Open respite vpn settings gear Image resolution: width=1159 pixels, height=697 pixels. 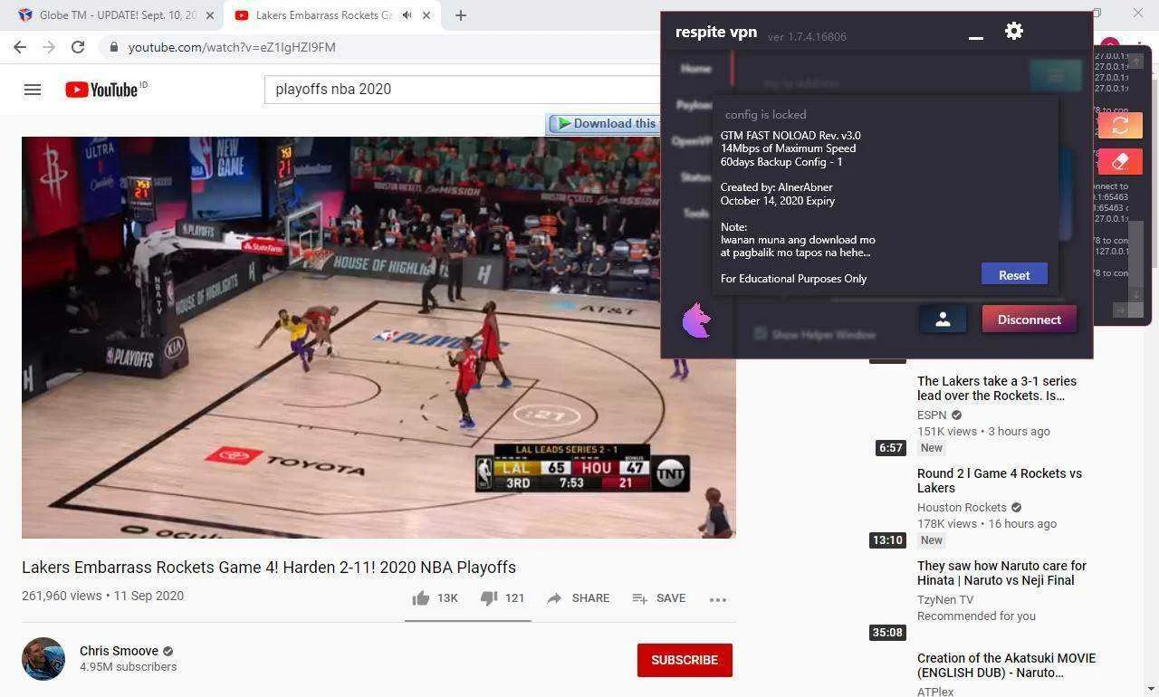pyautogui.click(x=1014, y=31)
